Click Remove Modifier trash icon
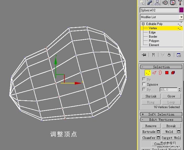The width and height of the screenshot is (184, 150). (x=169, y=55)
